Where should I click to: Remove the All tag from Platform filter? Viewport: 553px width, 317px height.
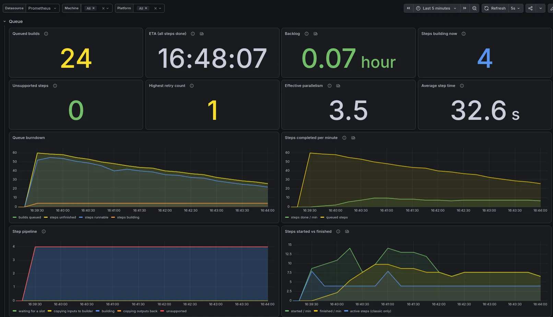(x=146, y=8)
